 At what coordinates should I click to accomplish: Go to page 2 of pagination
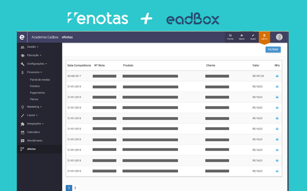75,188
